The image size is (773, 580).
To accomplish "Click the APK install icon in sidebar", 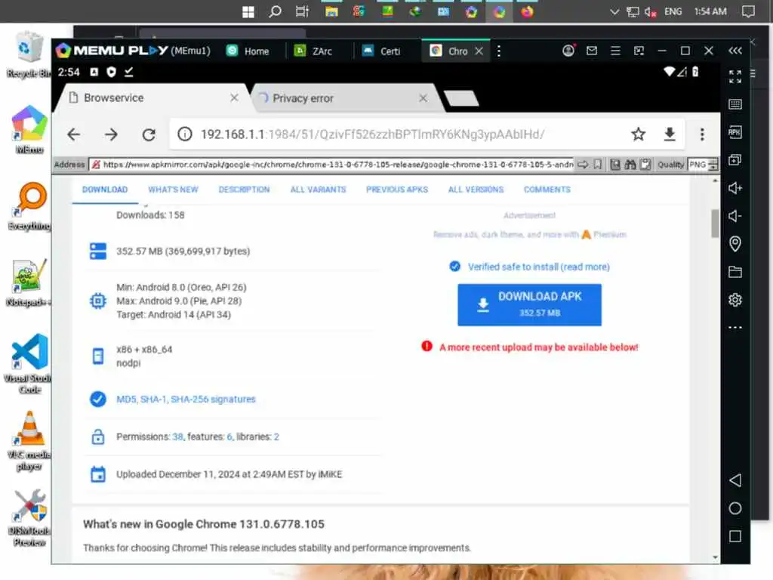I will (x=735, y=132).
